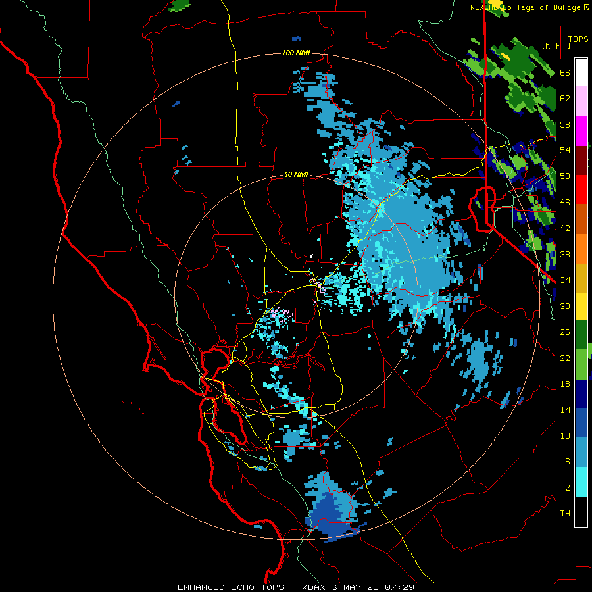Click the legend value '62'
The image size is (592, 592).
[x=565, y=99]
